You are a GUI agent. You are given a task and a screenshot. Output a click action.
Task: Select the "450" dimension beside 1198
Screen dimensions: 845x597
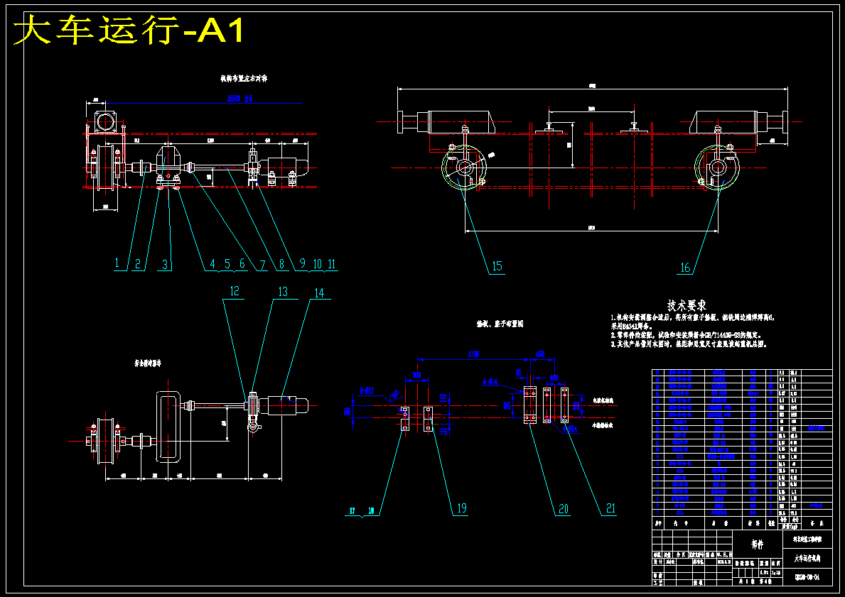[x=540, y=354]
